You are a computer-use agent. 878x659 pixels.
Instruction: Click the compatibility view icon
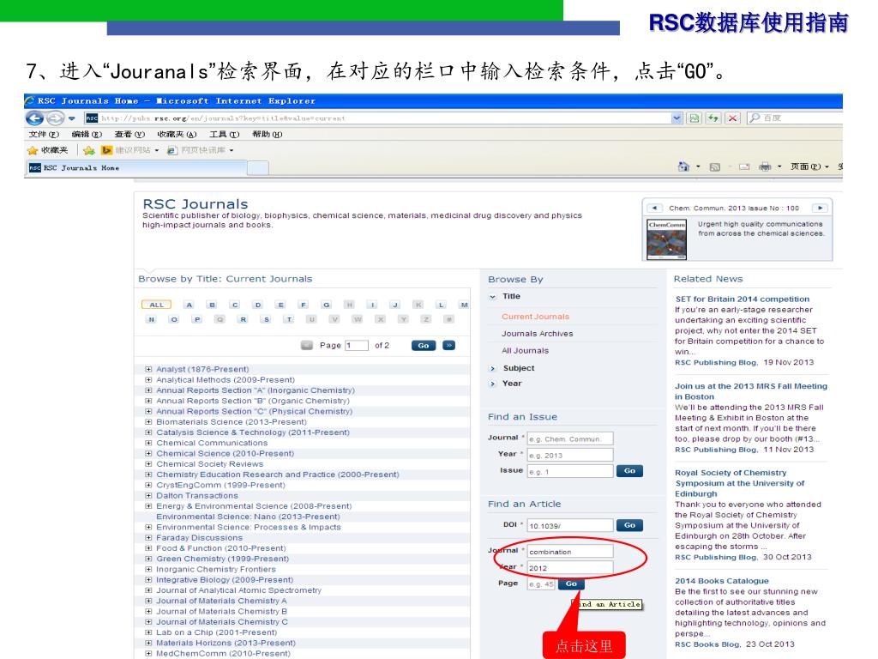pos(695,118)
